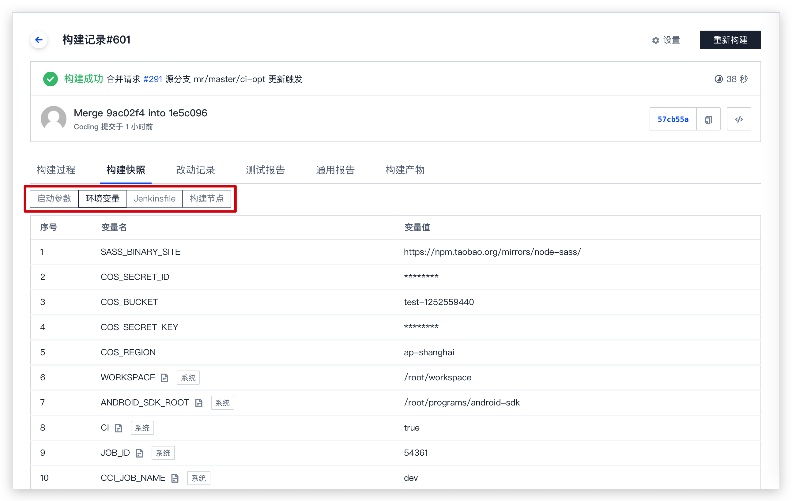
Task: Click the green build success checkmark icon
Action: (50, 79)
